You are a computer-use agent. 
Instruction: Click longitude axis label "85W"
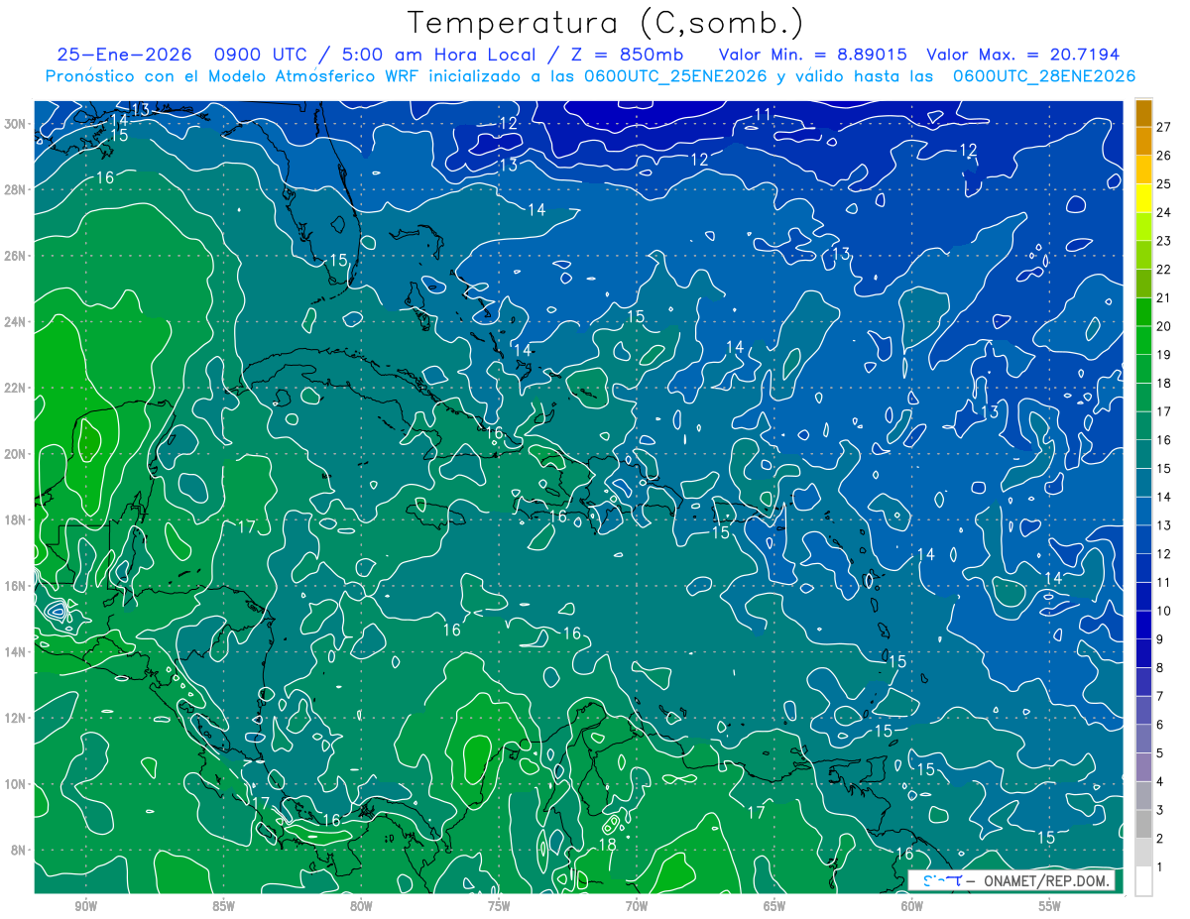click(223, 907)
